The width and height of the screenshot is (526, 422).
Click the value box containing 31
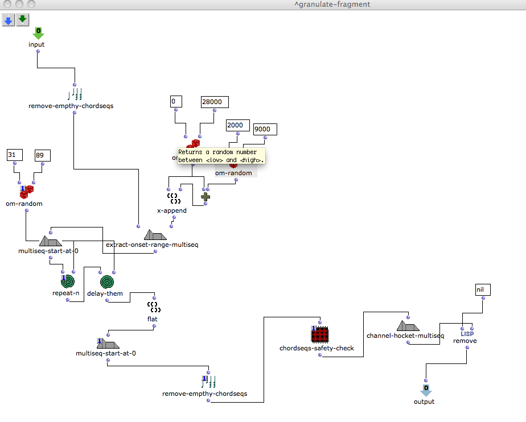coord(14,155)
